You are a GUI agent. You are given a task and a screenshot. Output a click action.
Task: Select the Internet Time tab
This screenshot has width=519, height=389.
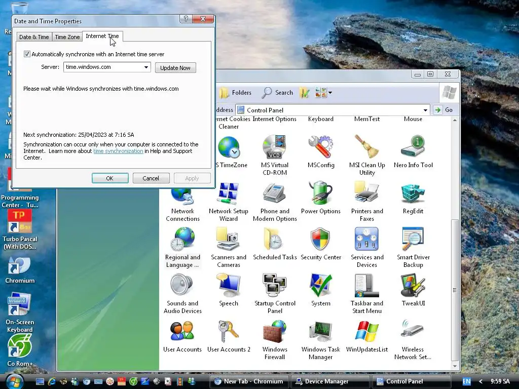coord(102,36)
